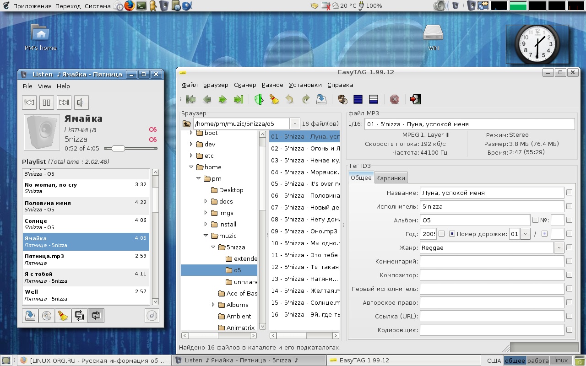Click the white-striped select toolbar icon
The width and height of the screenshot is (586, 366).
[373, 99]
